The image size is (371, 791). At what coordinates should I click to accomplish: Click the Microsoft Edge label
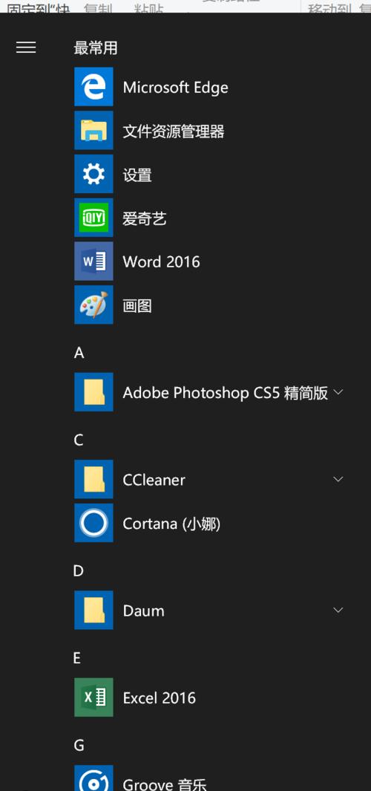175,88
